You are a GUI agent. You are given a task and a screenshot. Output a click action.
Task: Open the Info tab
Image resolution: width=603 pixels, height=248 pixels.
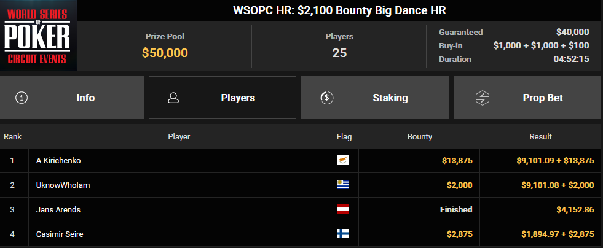pyautogui.click(x=72, y=98)
